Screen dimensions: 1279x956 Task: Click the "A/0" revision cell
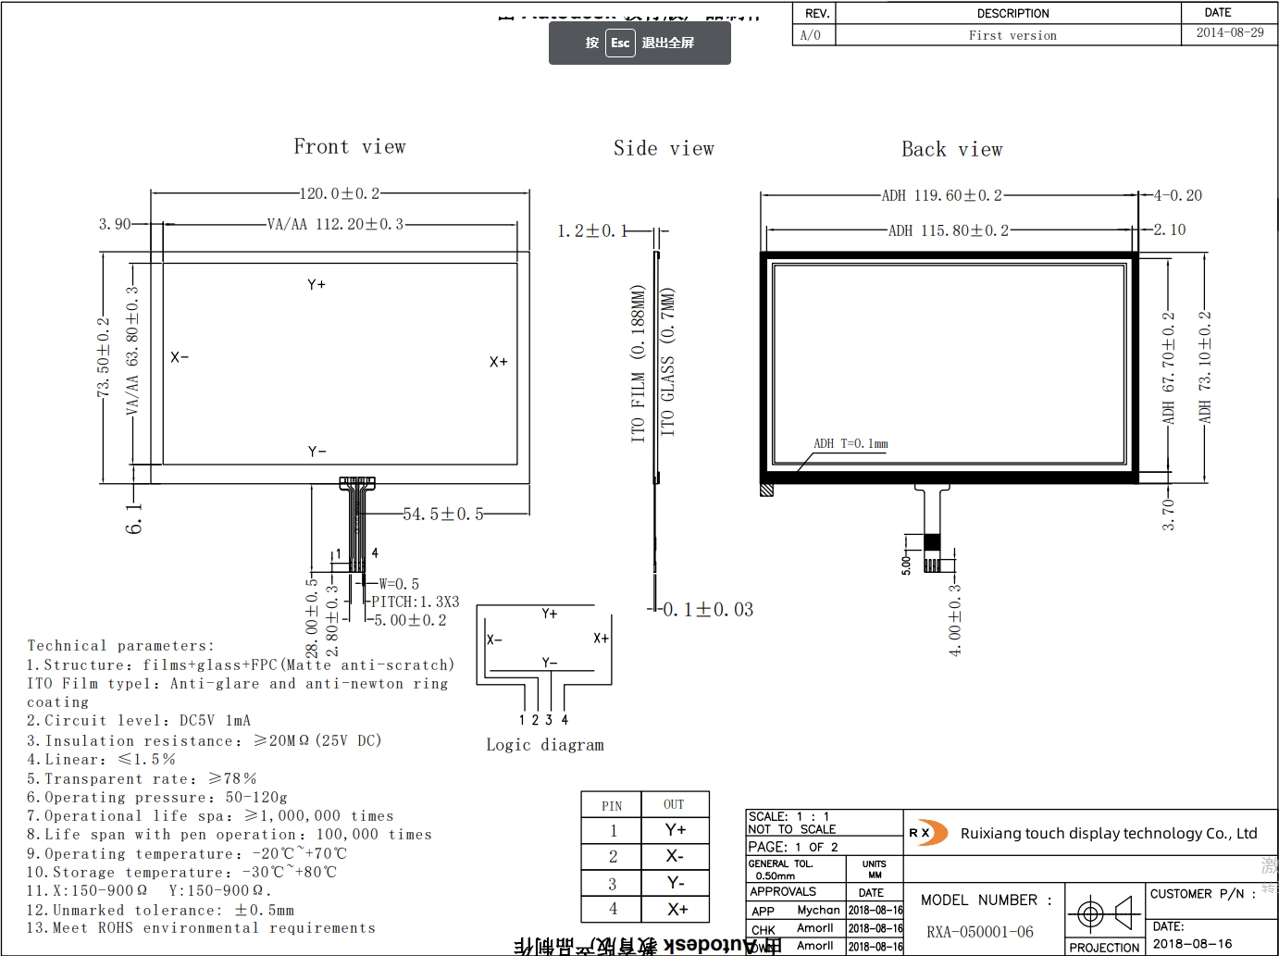click(x=811, y=35)
